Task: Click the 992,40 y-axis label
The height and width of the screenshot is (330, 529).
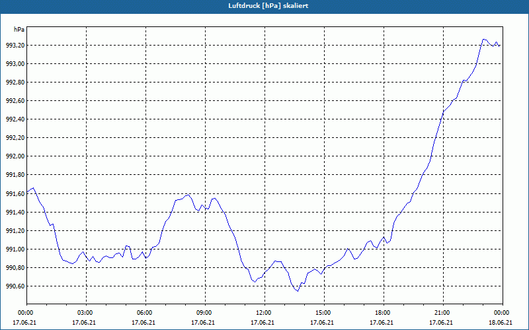Action: pyautogui.click(x=15, y=119)
